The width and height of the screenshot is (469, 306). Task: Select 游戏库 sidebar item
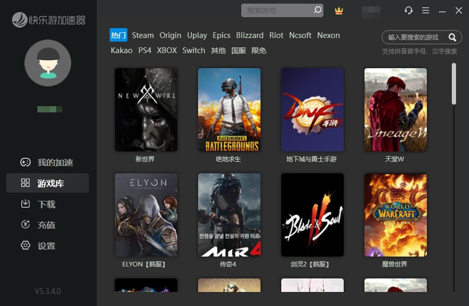point(47,183)
